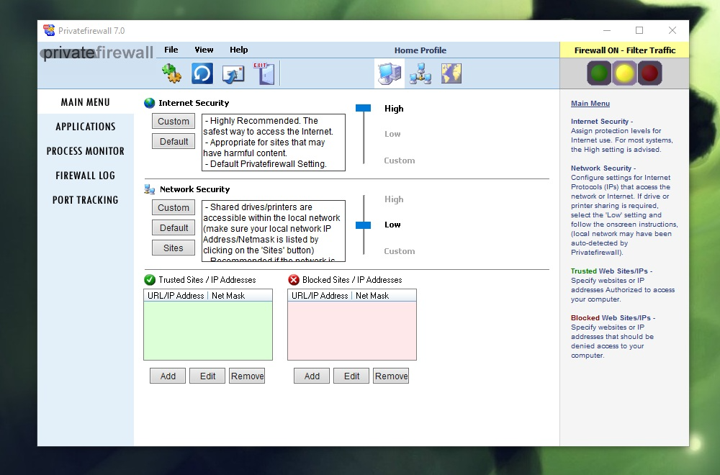This screenshot has height=475, width=720.
Task: Go to MAIN MENU in sidebar
Action: tap(86, 102)
